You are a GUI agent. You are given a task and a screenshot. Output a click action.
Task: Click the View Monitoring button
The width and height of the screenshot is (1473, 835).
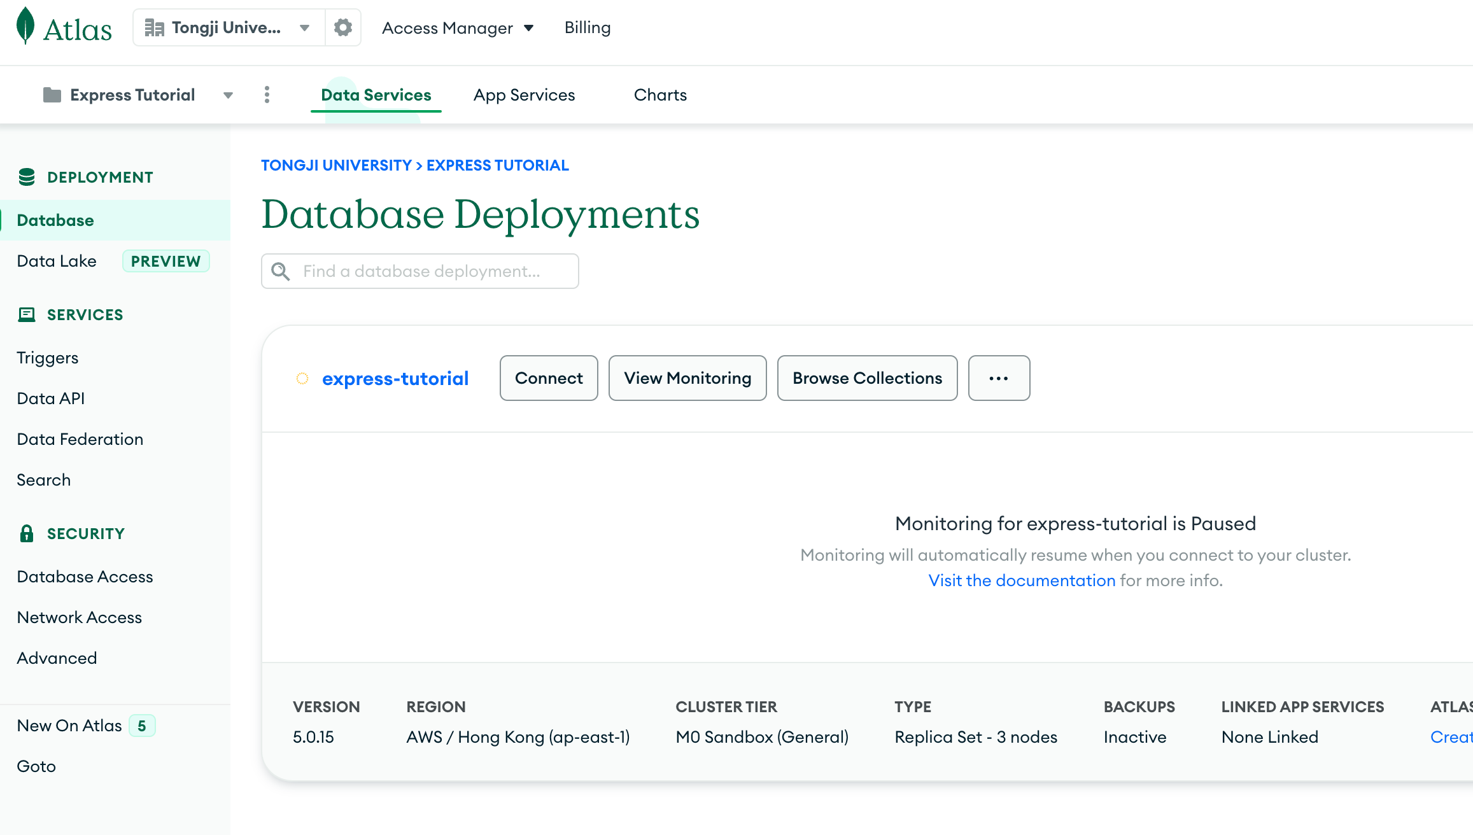(x=687, y=378)
